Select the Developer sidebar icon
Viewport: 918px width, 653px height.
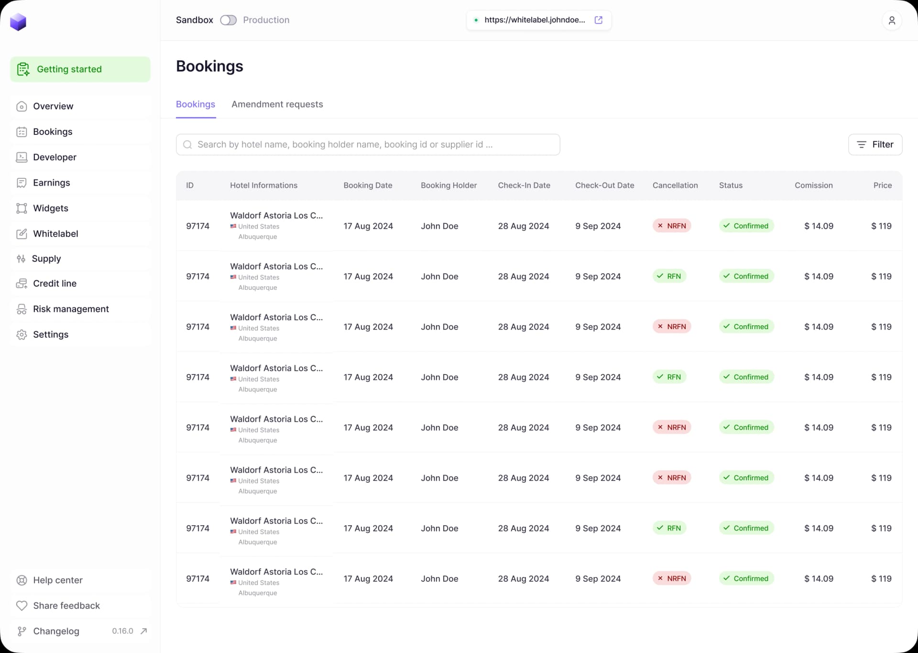tap(22, 157)
